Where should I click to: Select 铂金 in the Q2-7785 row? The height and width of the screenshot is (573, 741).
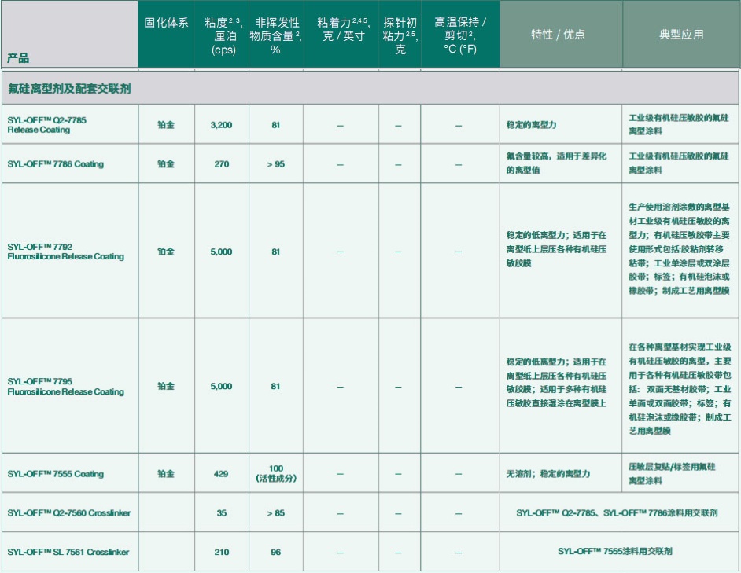166,125
